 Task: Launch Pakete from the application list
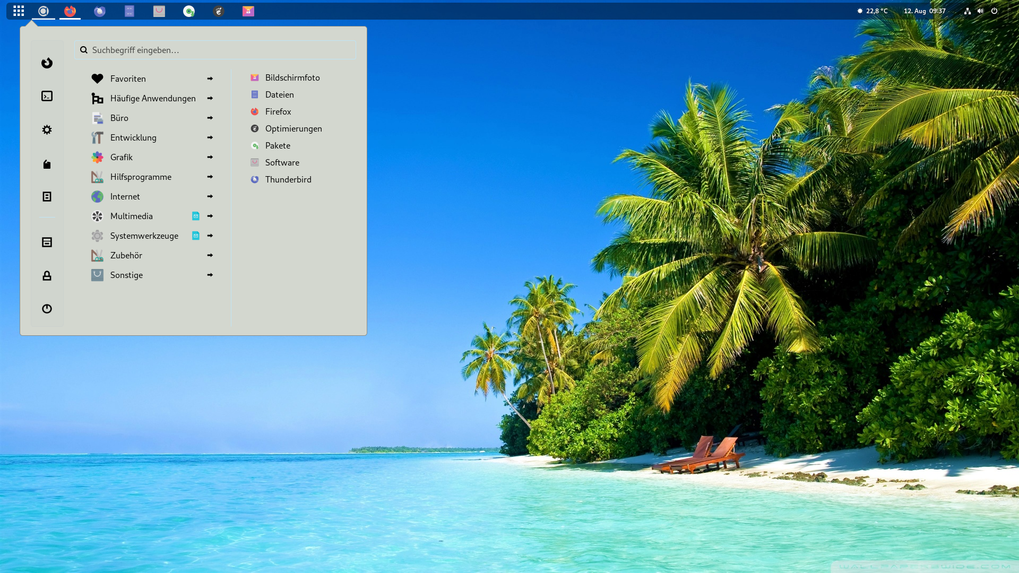pyautogui.click(x=277, y=145)
